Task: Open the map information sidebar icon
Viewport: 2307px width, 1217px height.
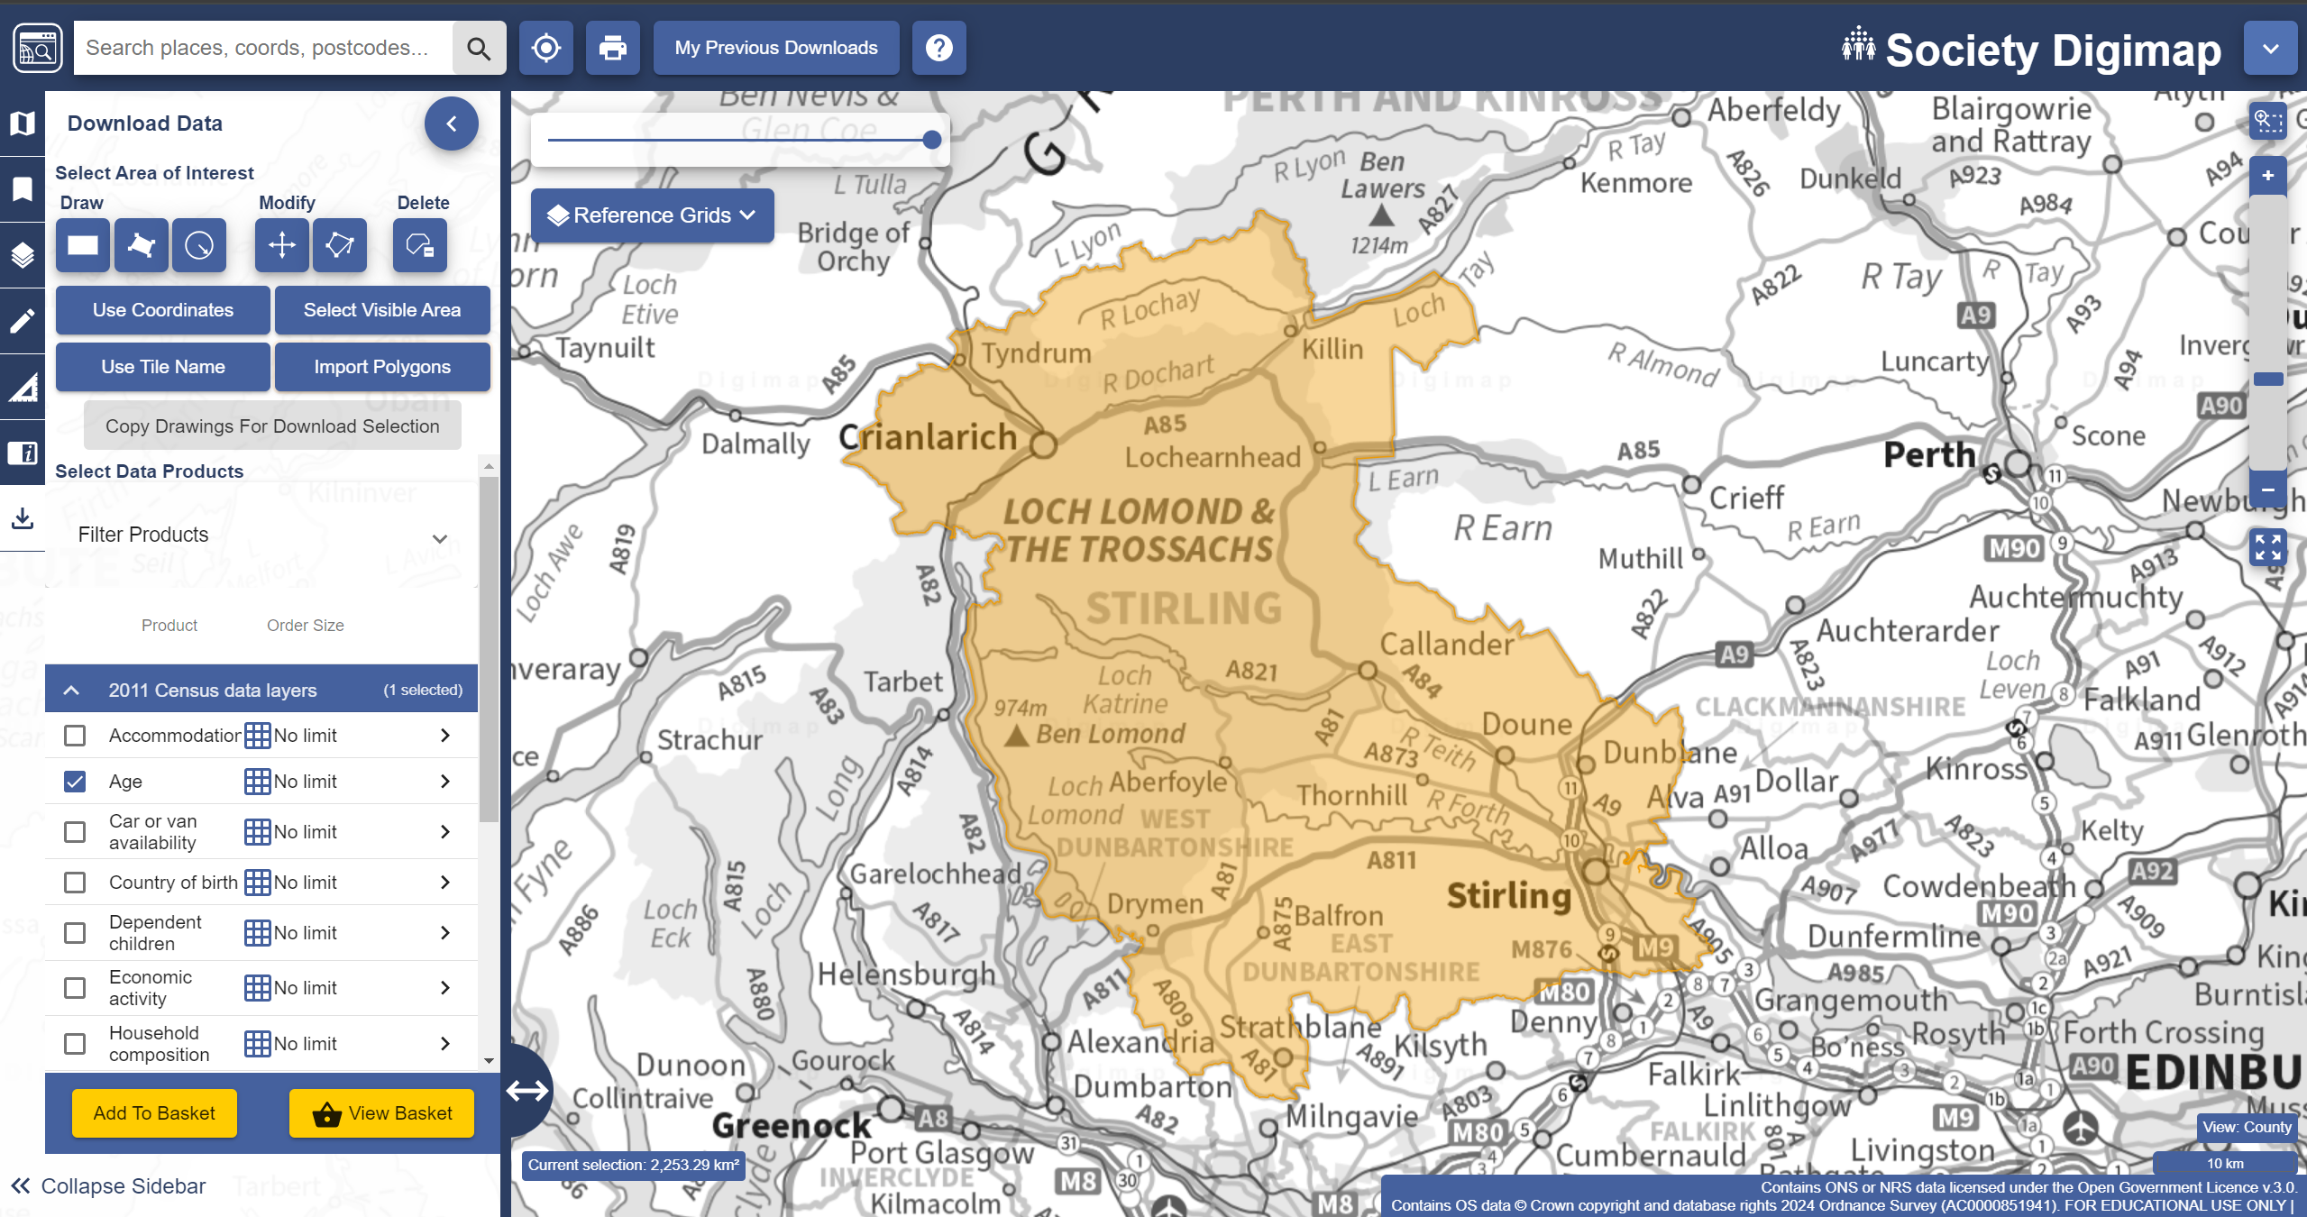Action: tap(22, 453)
